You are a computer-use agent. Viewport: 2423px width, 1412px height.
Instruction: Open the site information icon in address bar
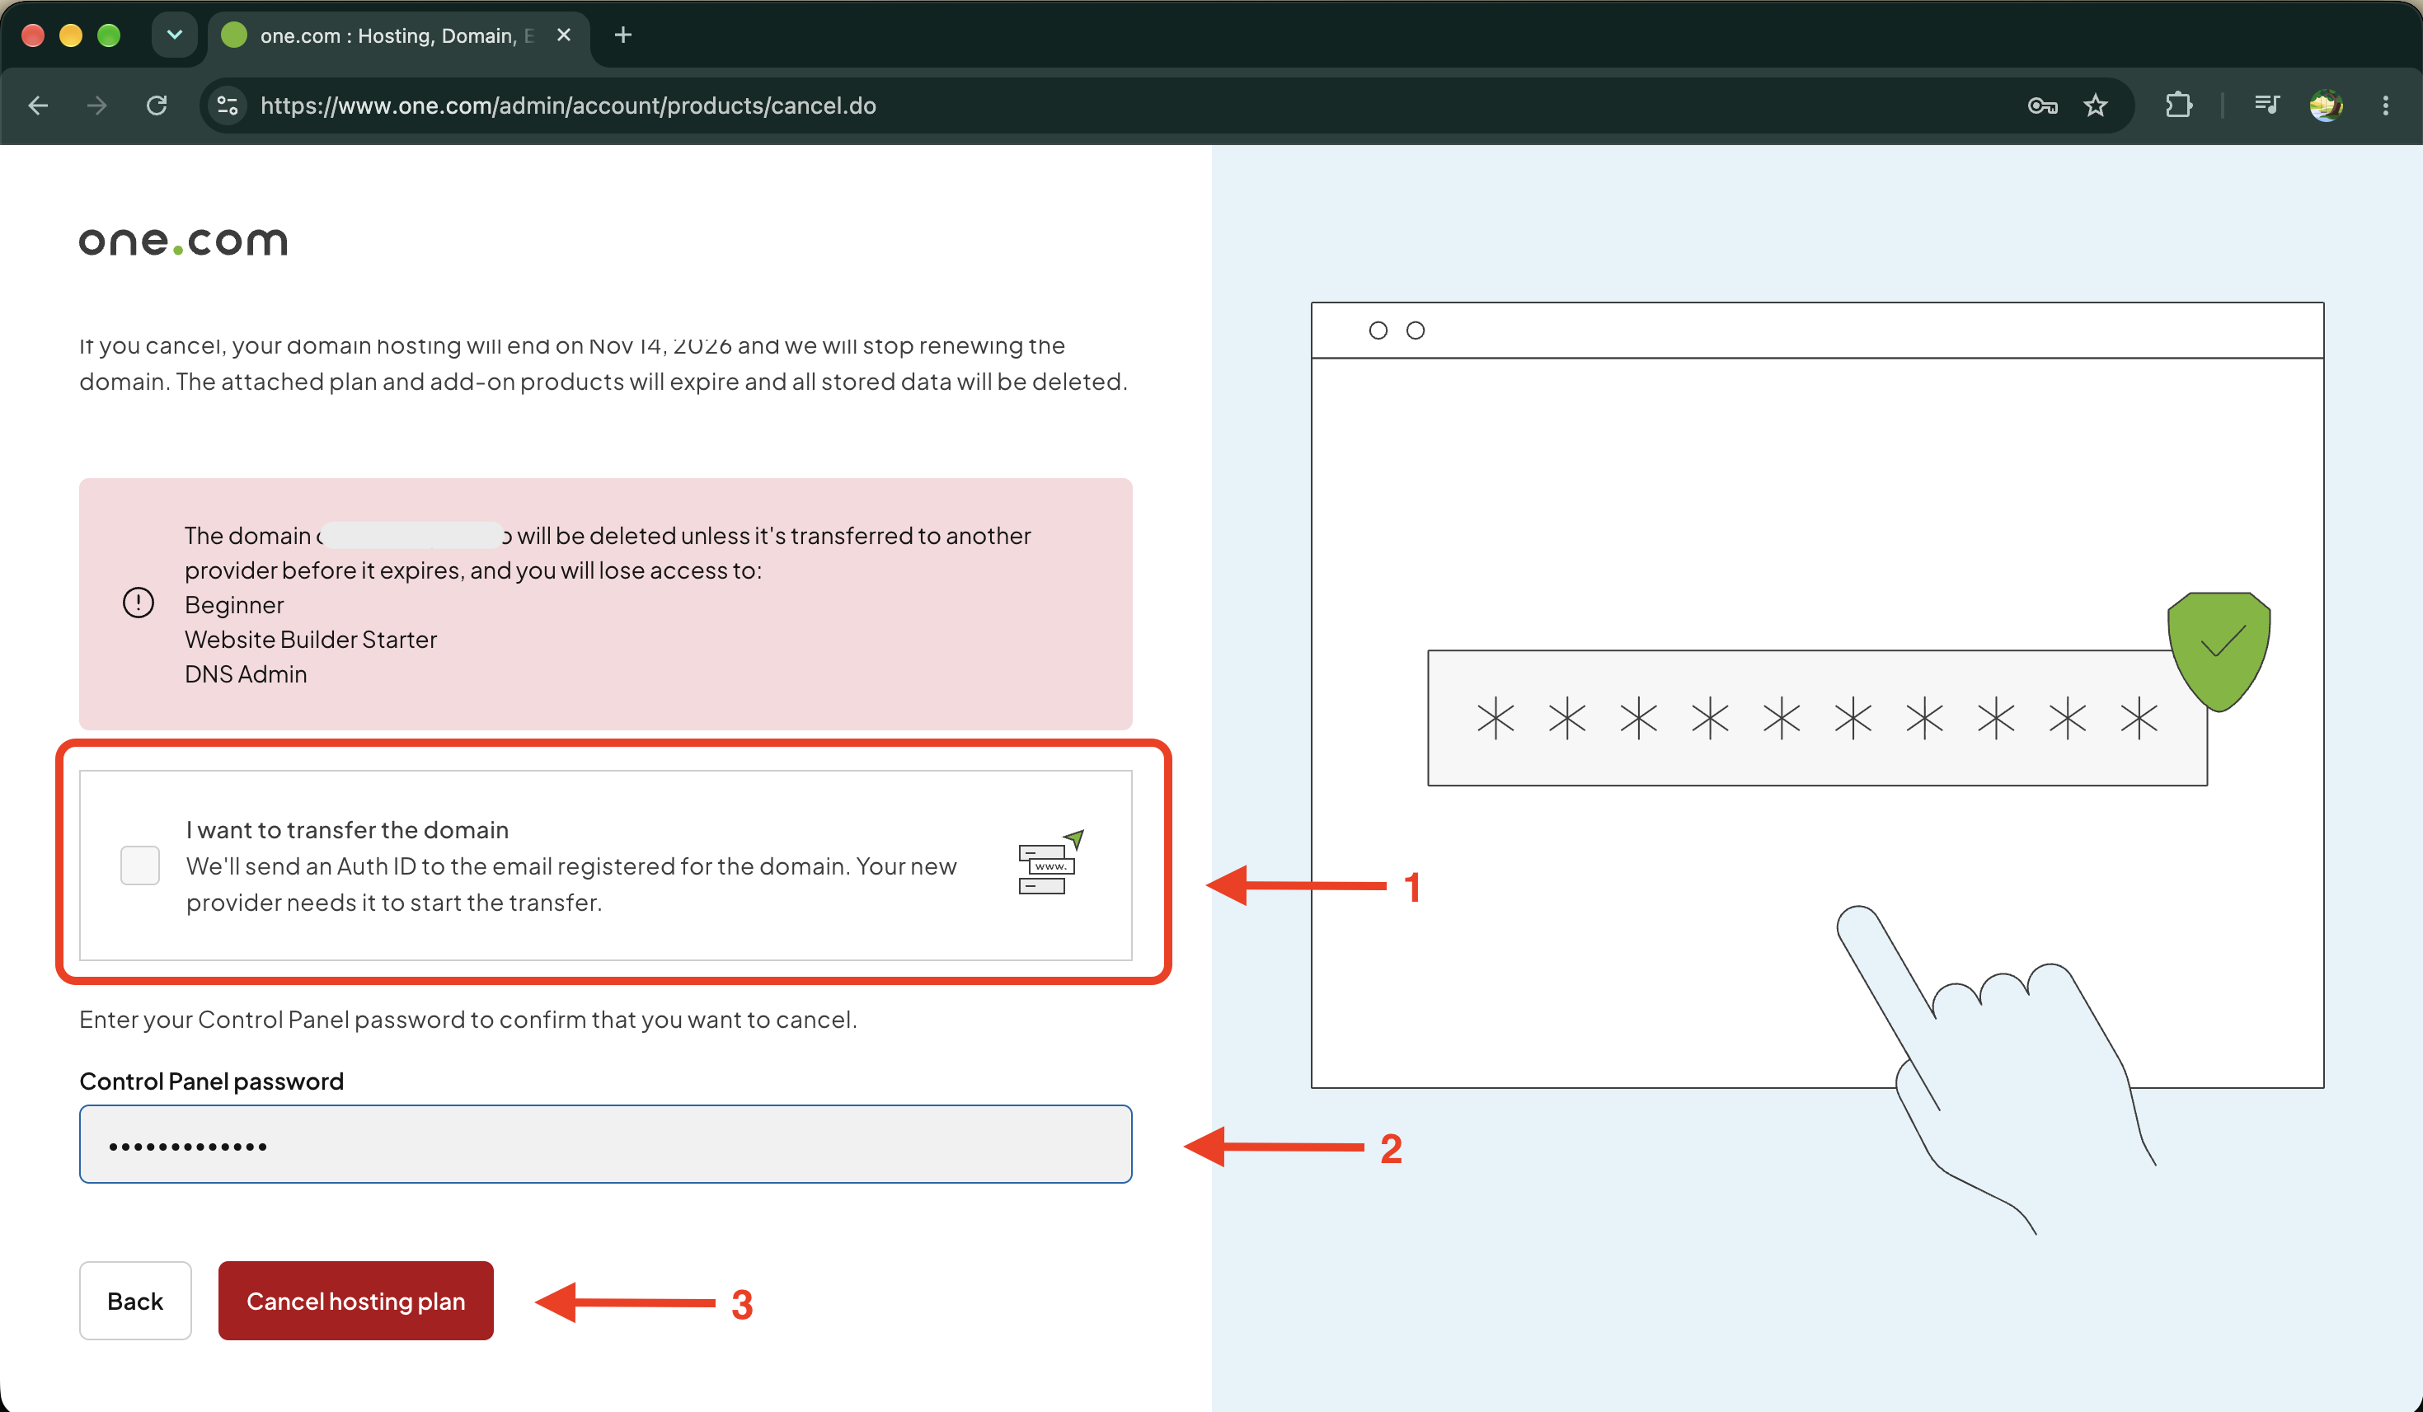click(228, 106)
